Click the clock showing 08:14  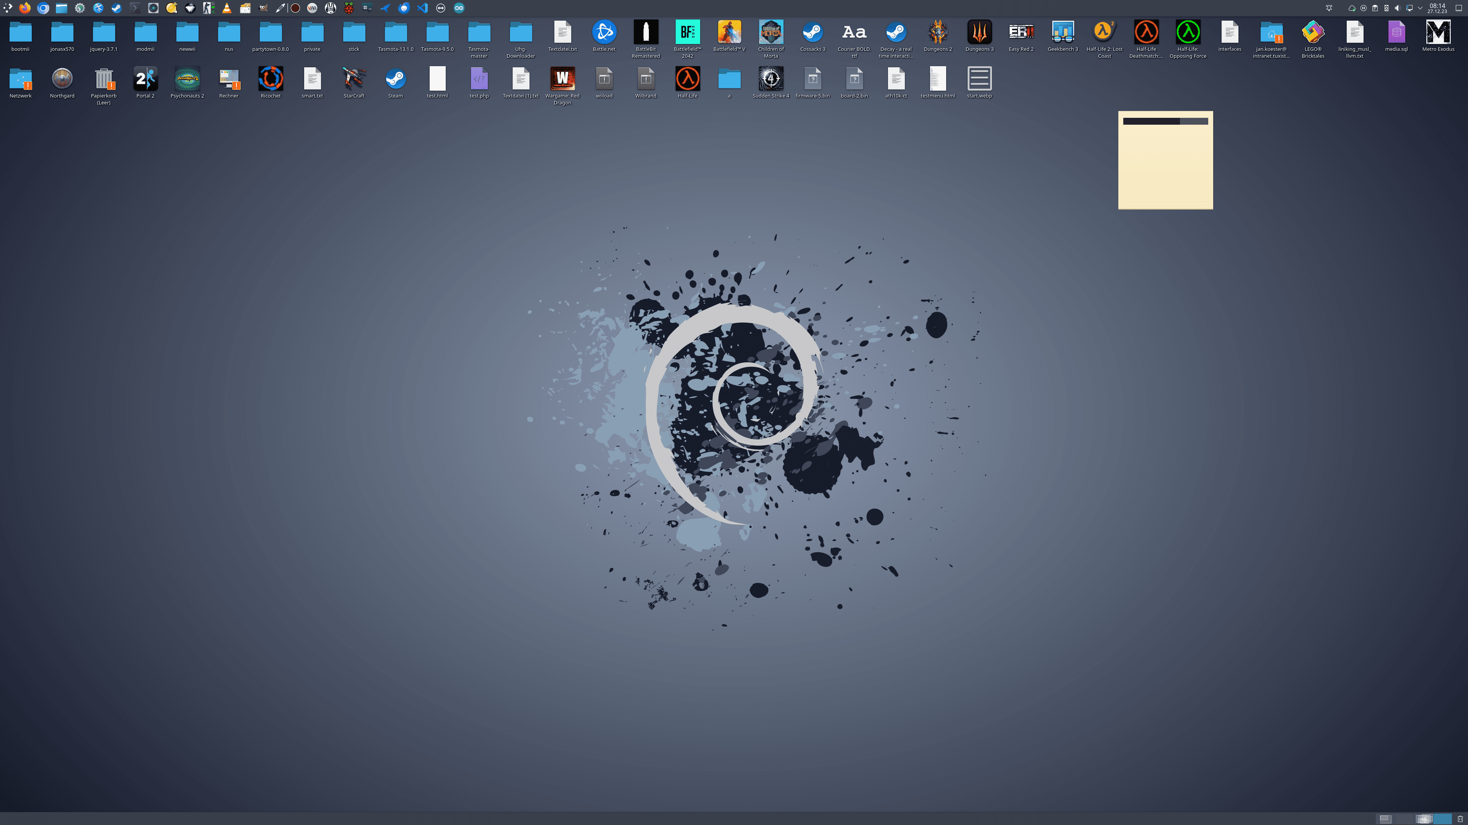[1437, 8]
